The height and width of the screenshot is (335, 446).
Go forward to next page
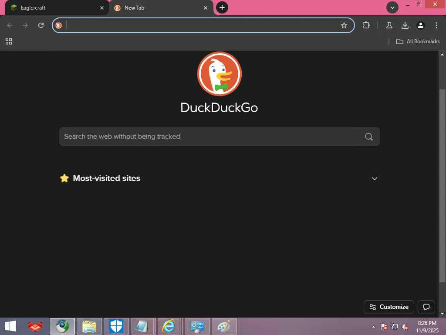pos(25,25)
